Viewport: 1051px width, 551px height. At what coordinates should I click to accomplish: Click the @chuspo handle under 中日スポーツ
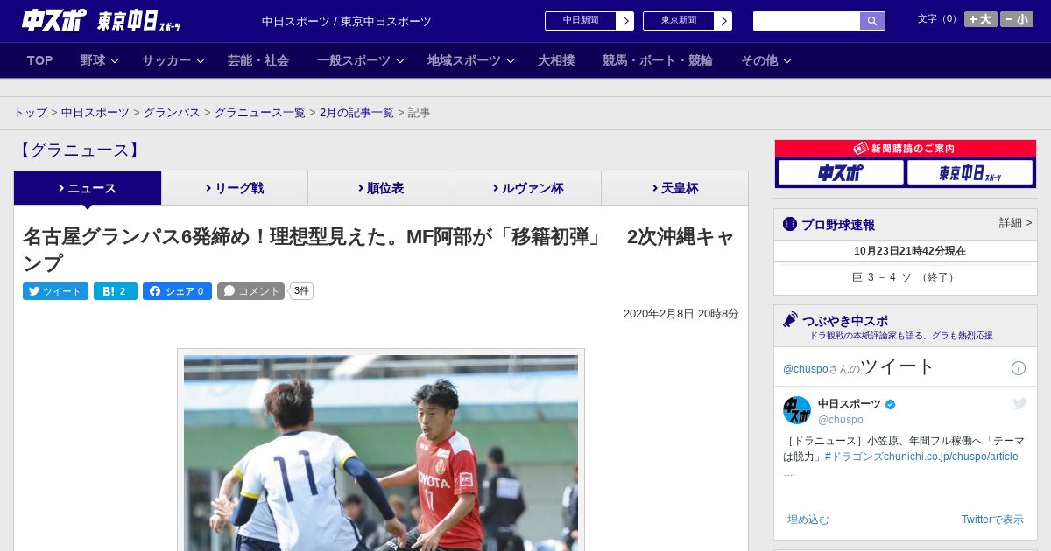[841, 420]
